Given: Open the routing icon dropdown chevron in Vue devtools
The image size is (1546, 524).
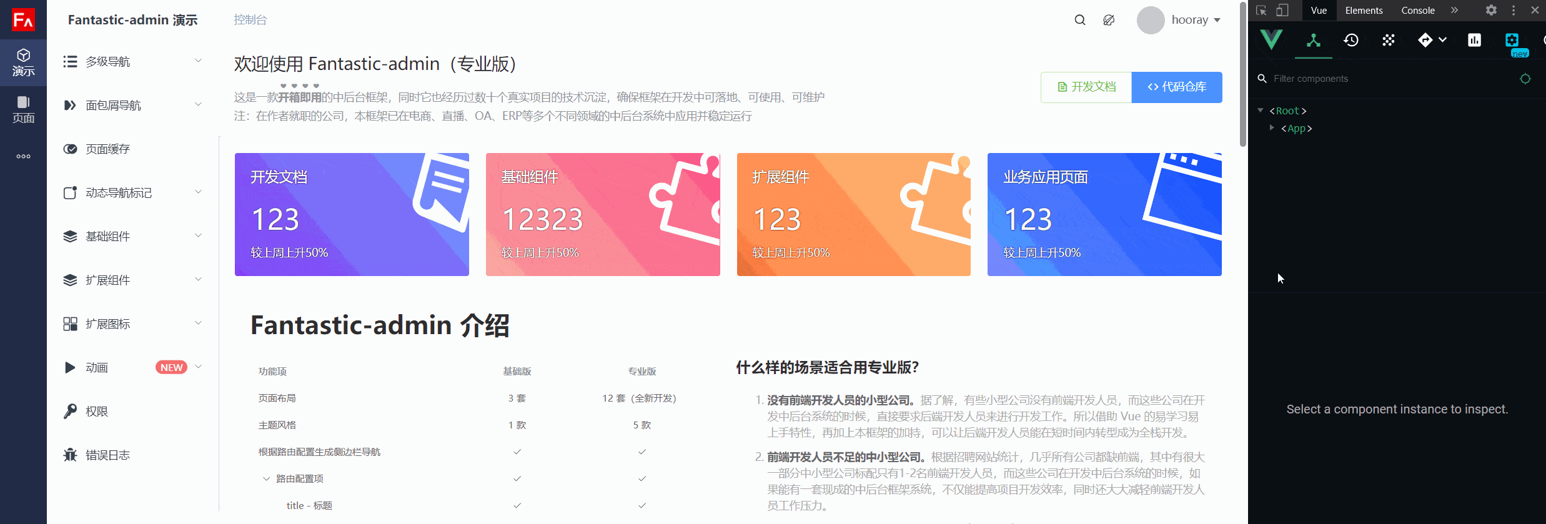Looking at the screenshot, I should (1442, 40).
